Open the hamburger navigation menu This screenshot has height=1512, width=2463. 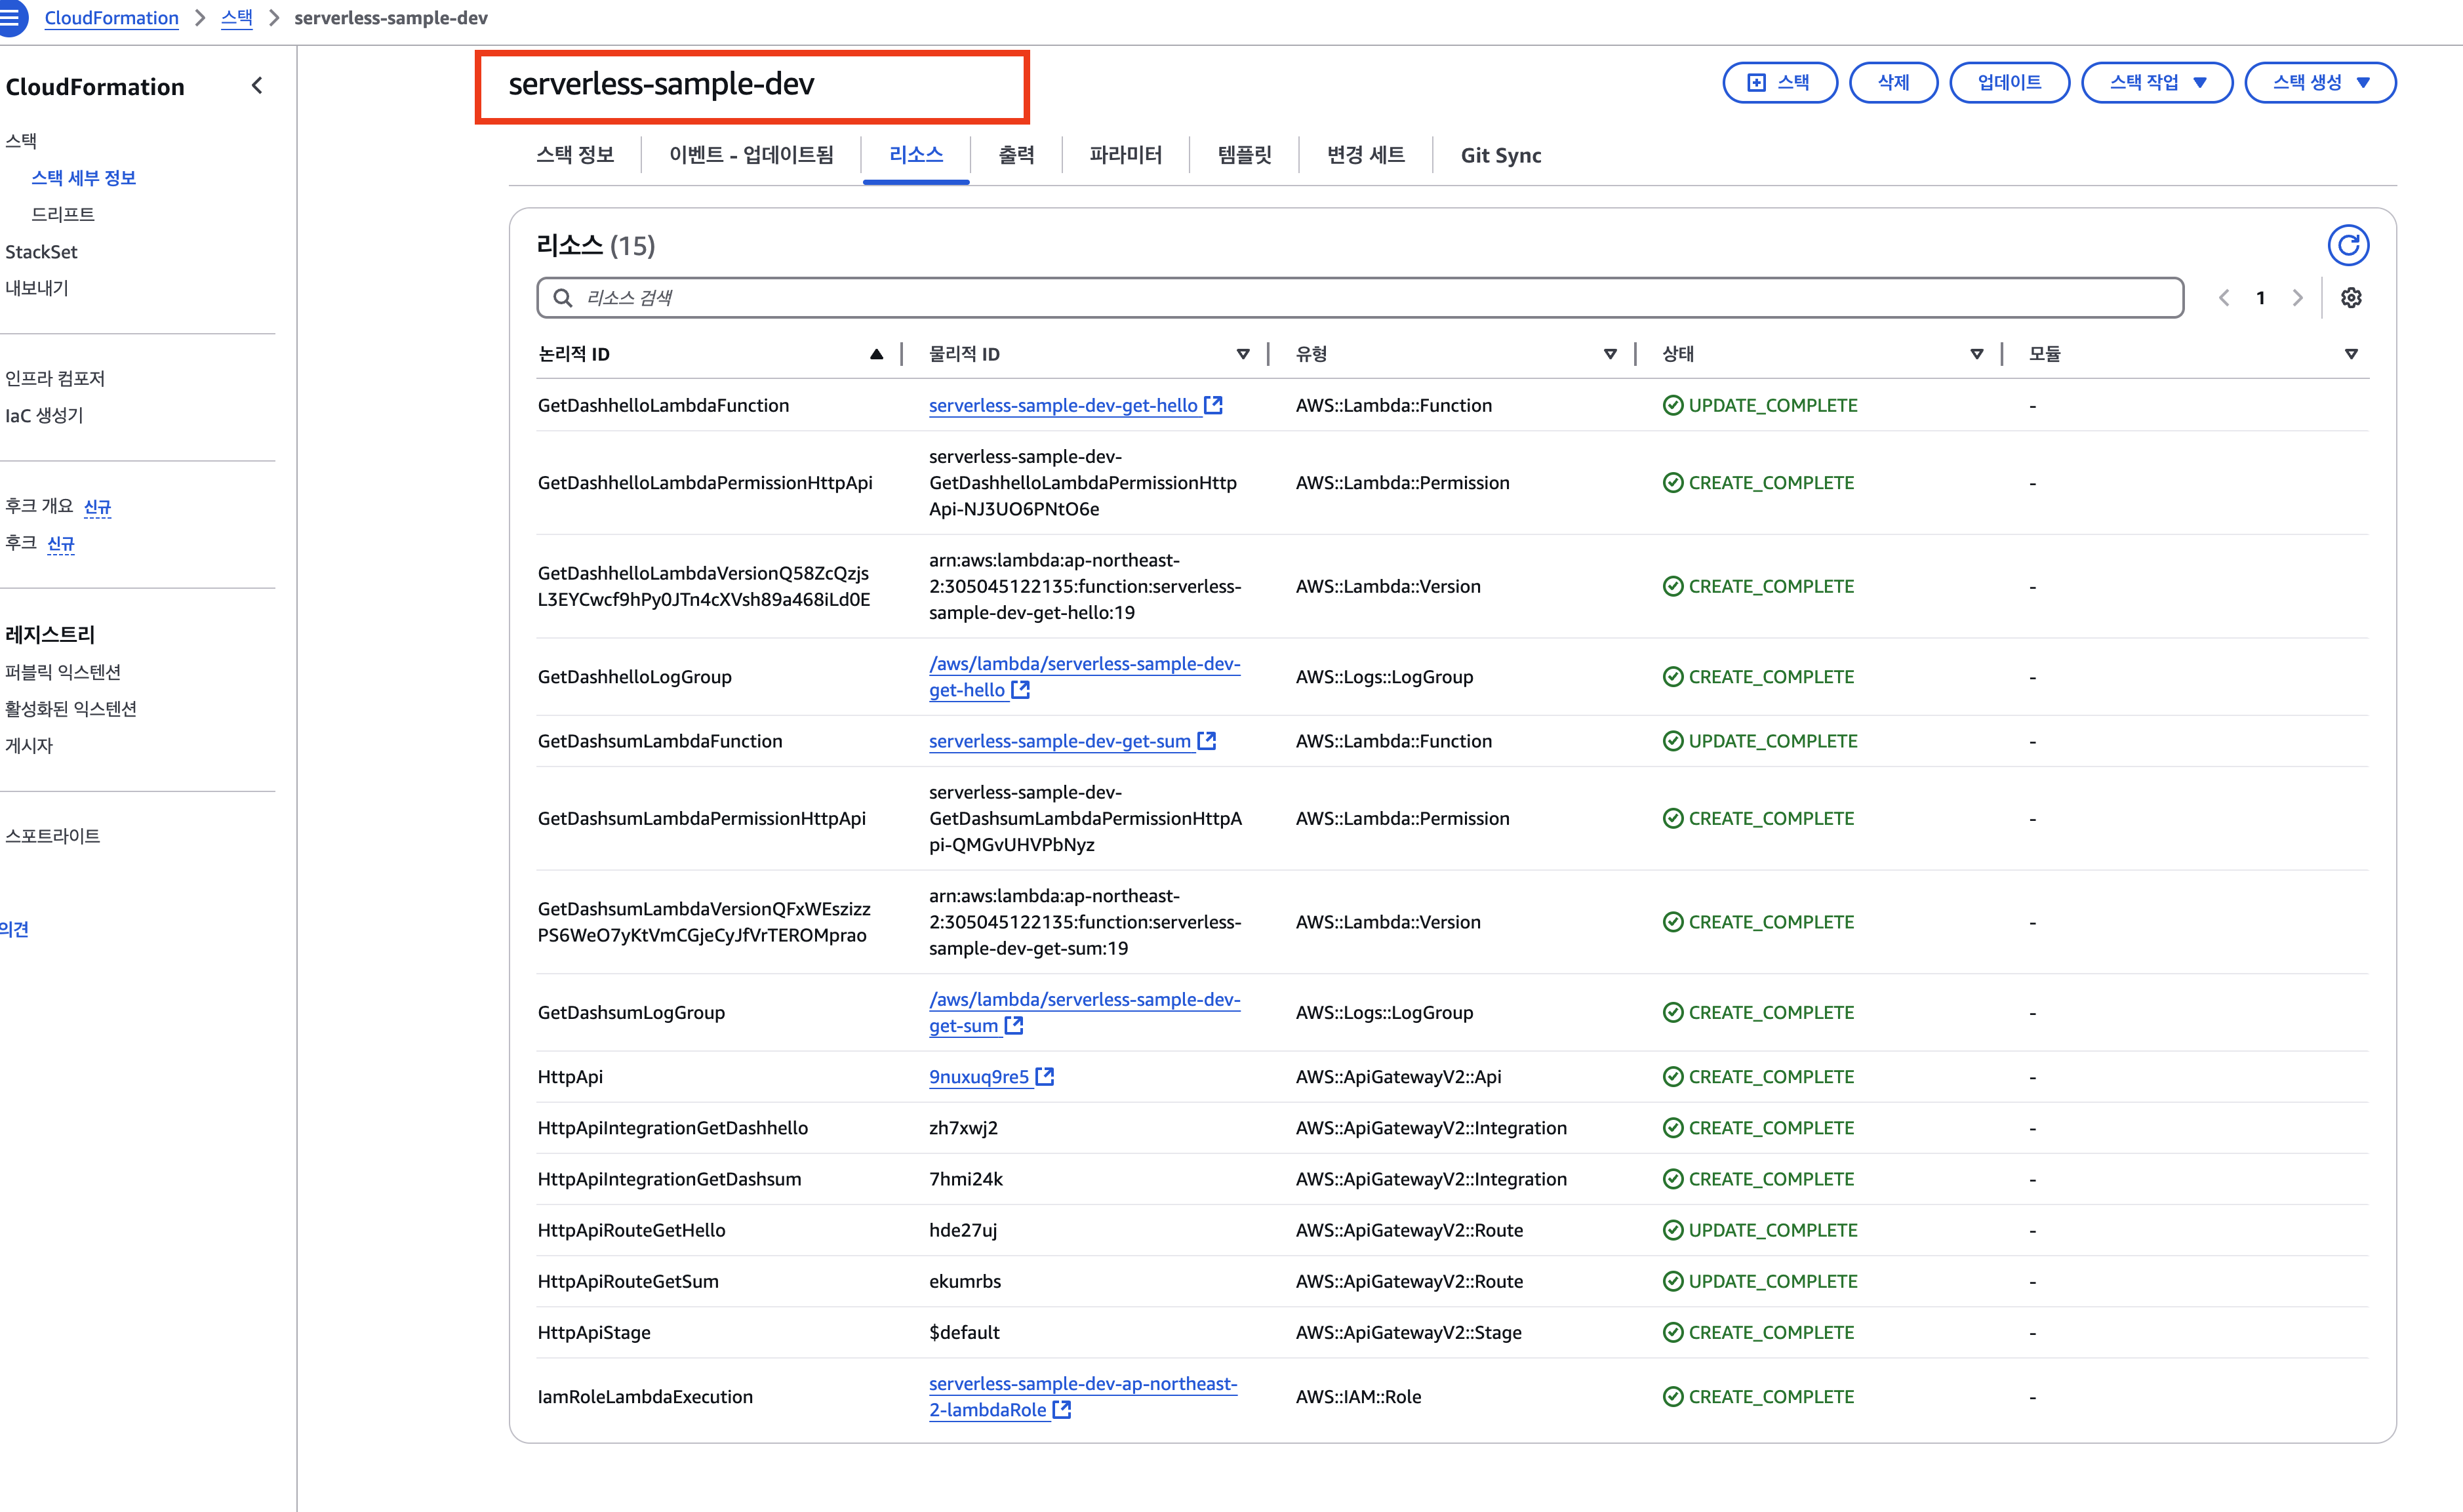pyautogui.click(x=10, y=18)
